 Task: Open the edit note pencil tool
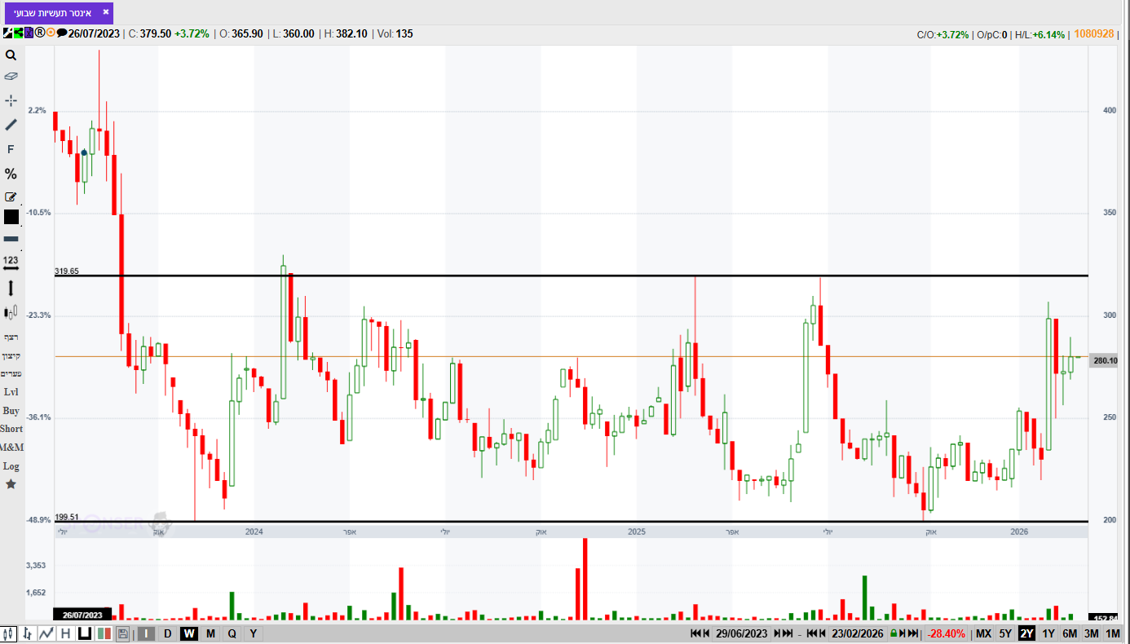coord(11,196)
